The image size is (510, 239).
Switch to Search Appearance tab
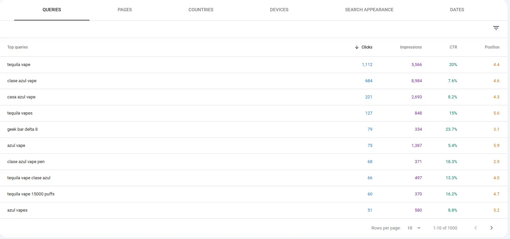[x=369, y=10]
